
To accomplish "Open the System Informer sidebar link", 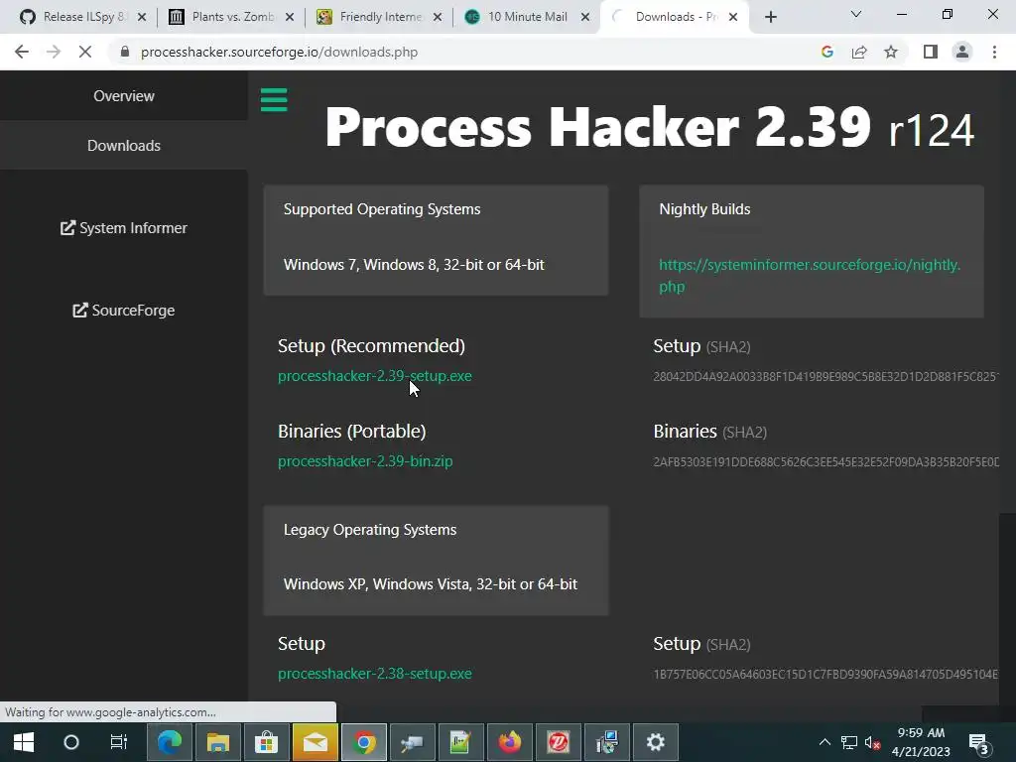I will point(124,228).
